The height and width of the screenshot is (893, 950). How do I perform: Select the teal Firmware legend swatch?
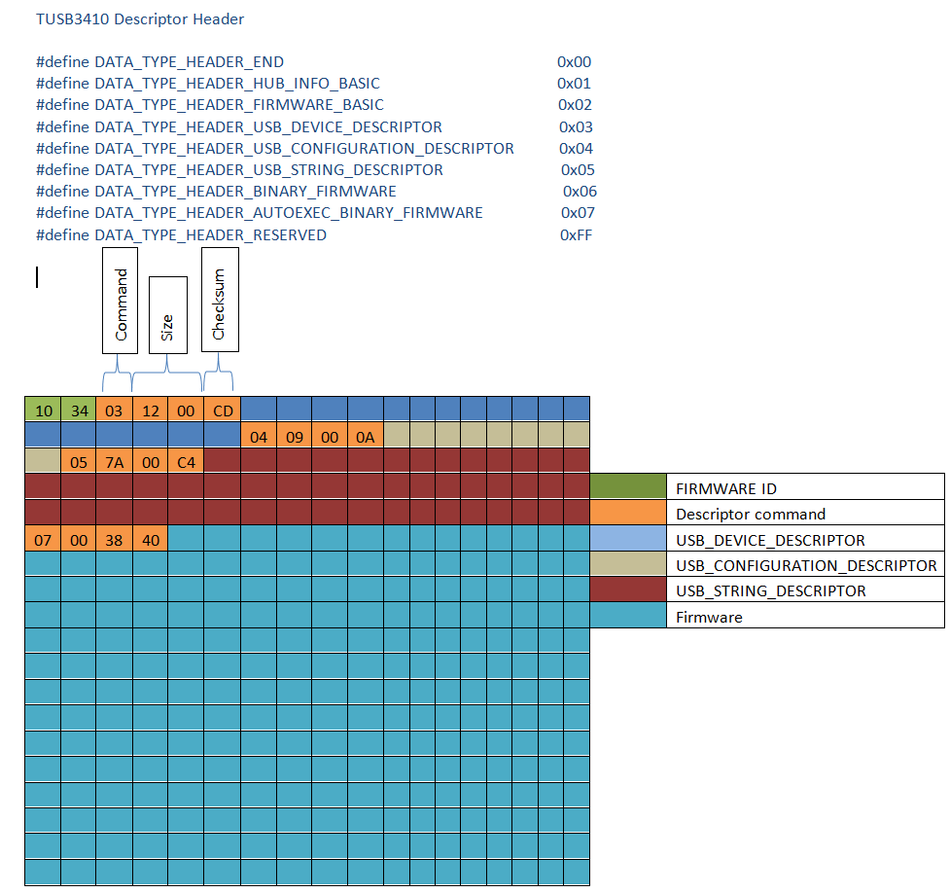(x=625, y=616)
